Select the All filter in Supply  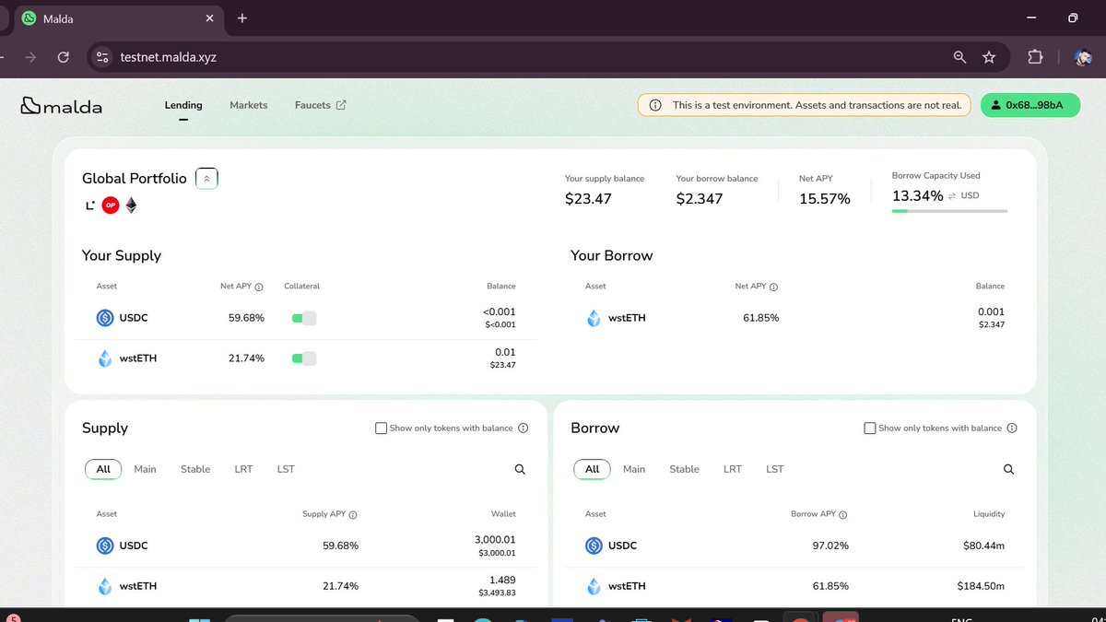(x=103, y=469)
